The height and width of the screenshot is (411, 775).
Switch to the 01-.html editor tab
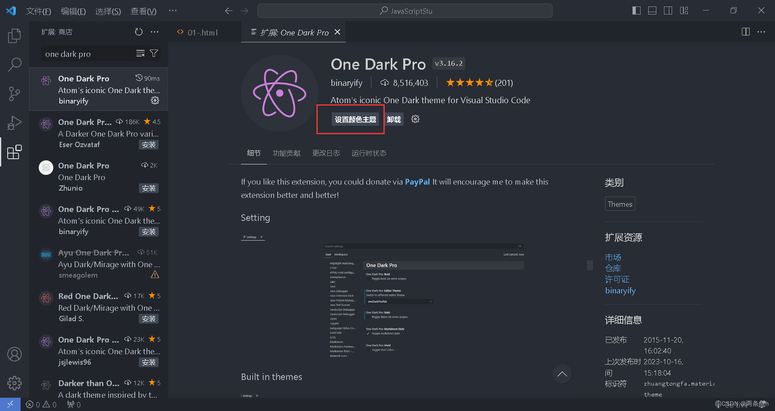(x=203, y=32)
